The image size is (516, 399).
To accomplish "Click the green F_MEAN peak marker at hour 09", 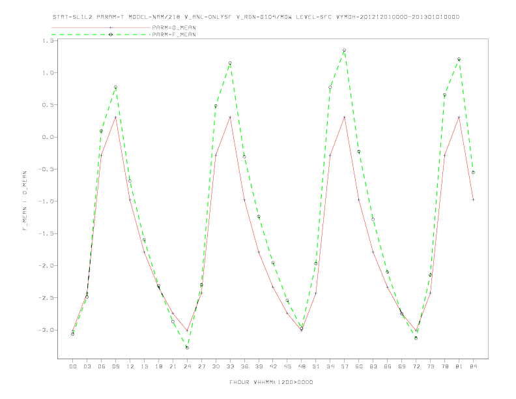I will click(x=115, y=87).
